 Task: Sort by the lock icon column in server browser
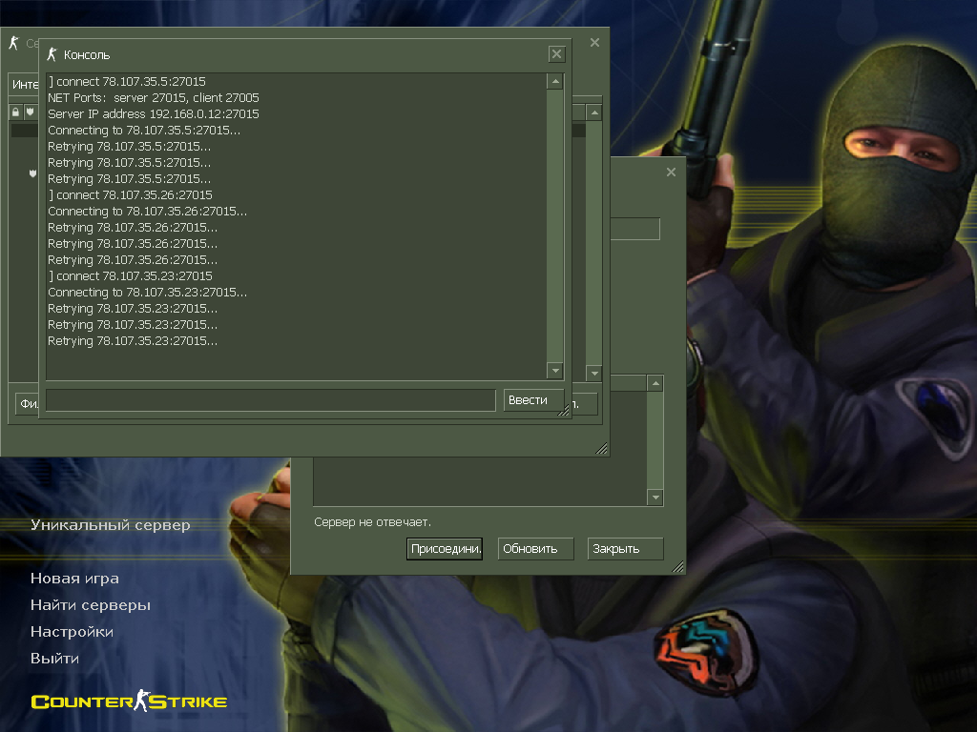15,112
